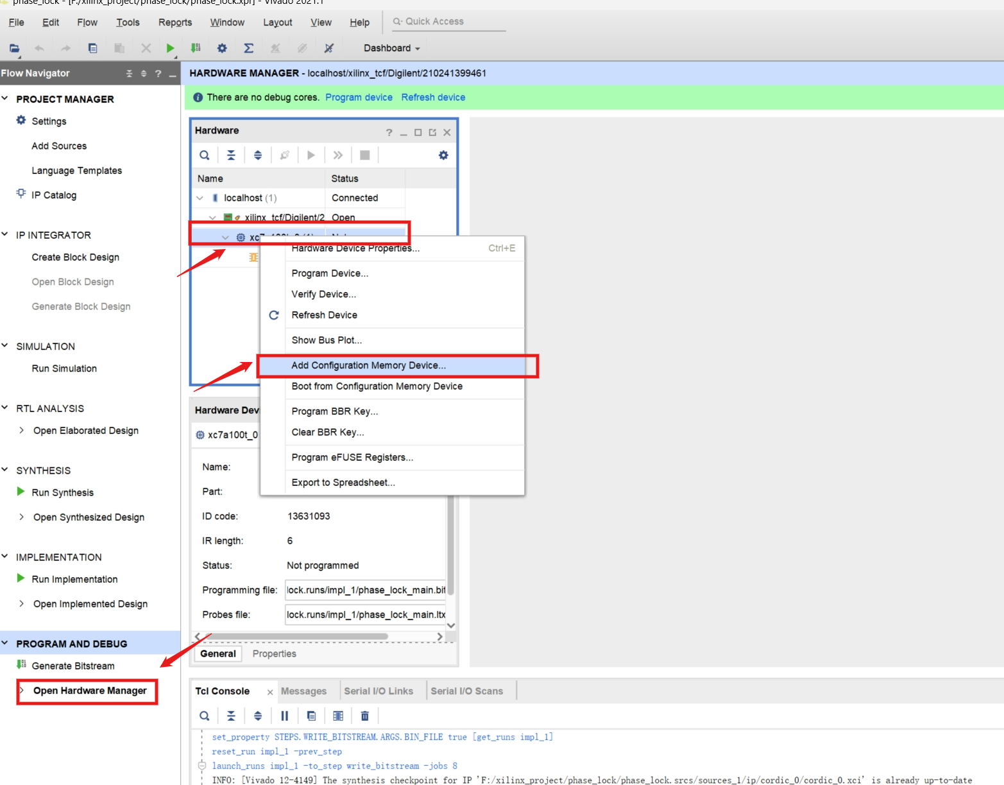This screenshot has height=785, width=1004.
Task: Select Add Configuration Memory Device
Action: pyautogui.click(x=392, y=365)
